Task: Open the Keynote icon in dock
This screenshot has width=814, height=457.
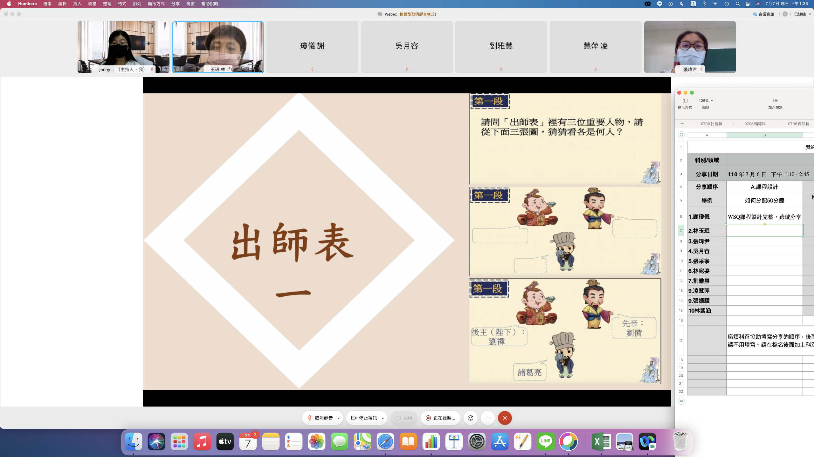Action: pos(454,441)
